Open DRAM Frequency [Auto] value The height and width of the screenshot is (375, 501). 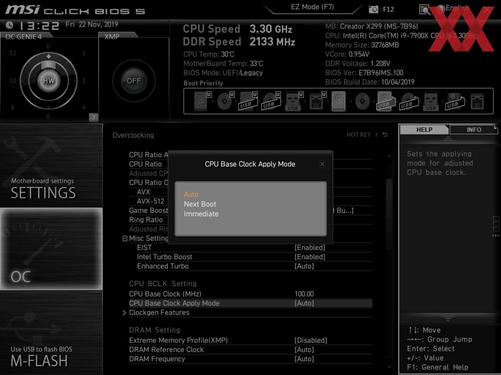click(x=304, y=358)
